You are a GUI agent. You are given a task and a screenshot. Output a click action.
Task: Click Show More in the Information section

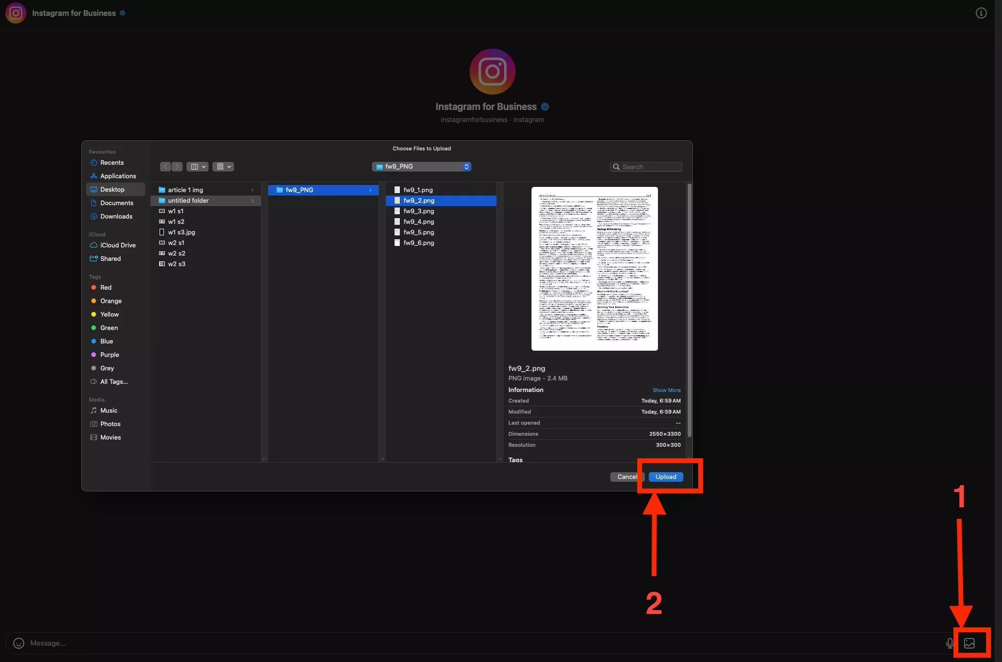(666, 390)
